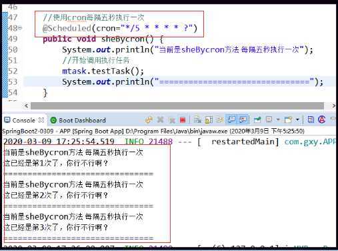Click the mtask.testTask() call on line 52
The image size is (338, 251).
(103, 71)
